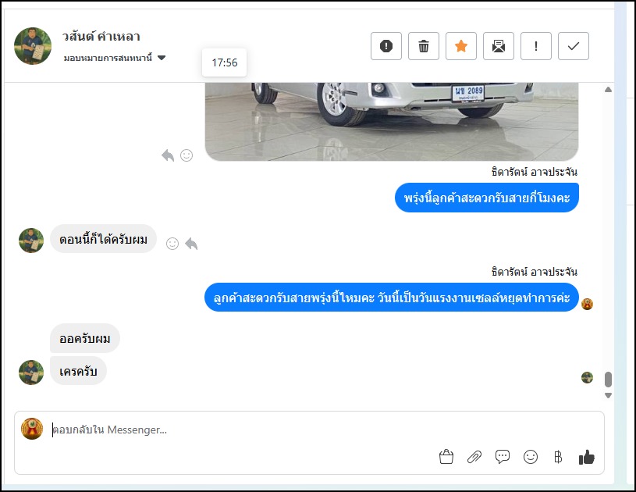Open the customer's profile picture in header

(33, 46)
